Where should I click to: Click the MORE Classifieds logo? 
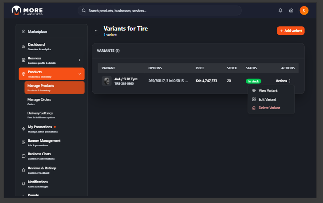coord(28,11)
